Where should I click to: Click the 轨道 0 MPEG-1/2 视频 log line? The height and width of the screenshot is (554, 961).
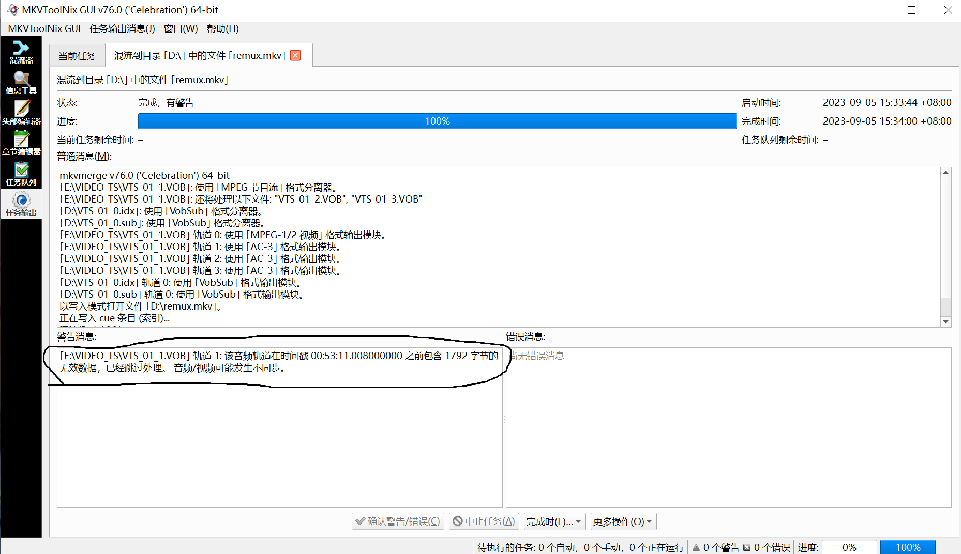tap(223, 235)
